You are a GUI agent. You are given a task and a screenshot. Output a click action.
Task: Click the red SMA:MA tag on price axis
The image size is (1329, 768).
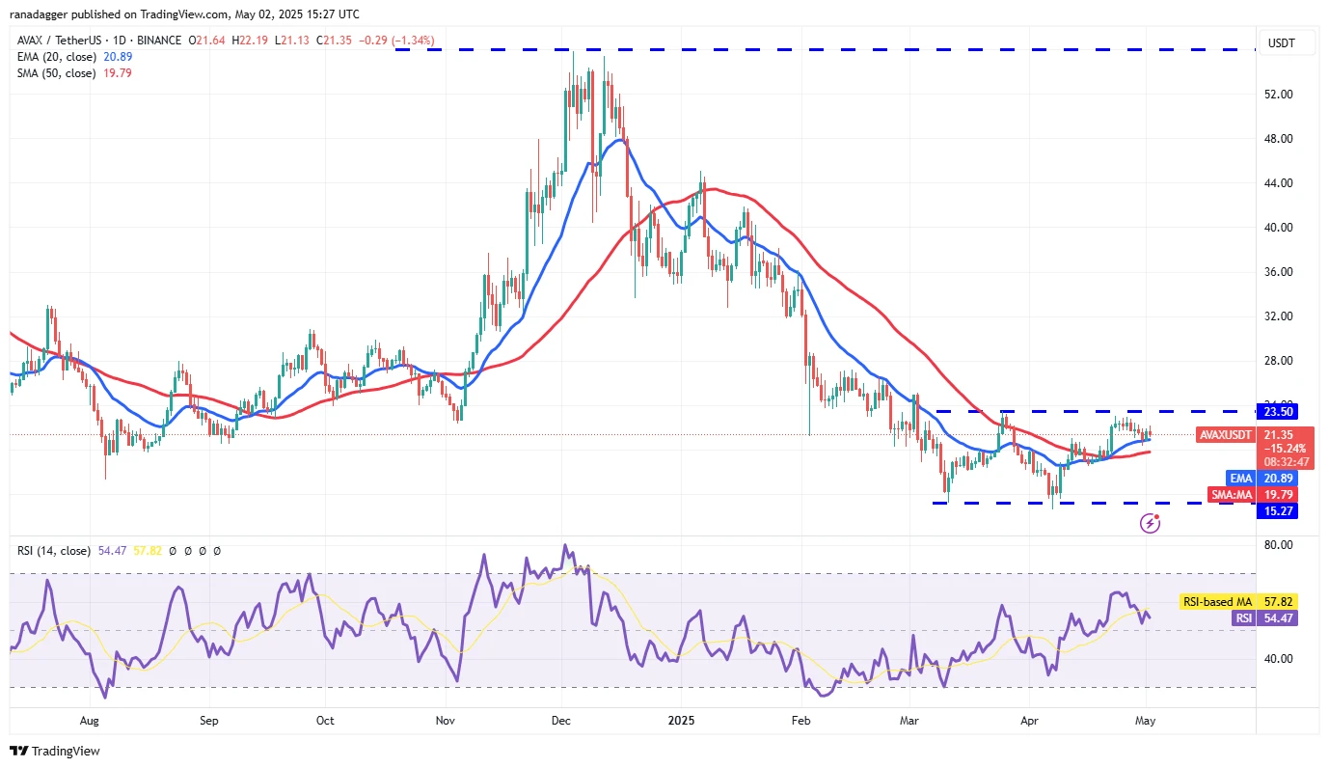[x=1233, y=495]
